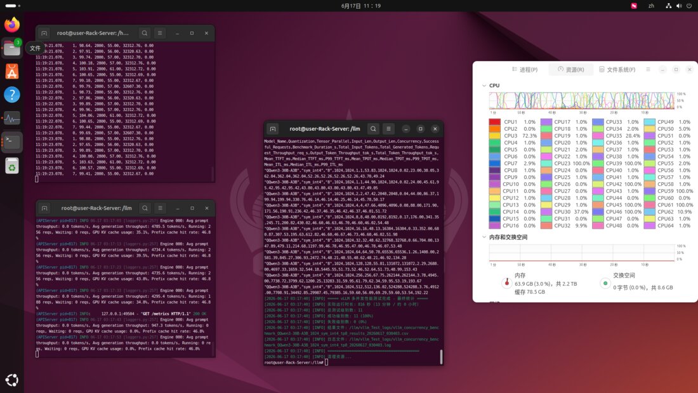Click the Terminal icon in the dock
698x393 pixels.
pos(12,142)
